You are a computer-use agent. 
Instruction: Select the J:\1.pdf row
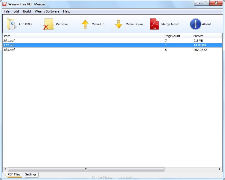pyautogui.click(x=9, y=41)
